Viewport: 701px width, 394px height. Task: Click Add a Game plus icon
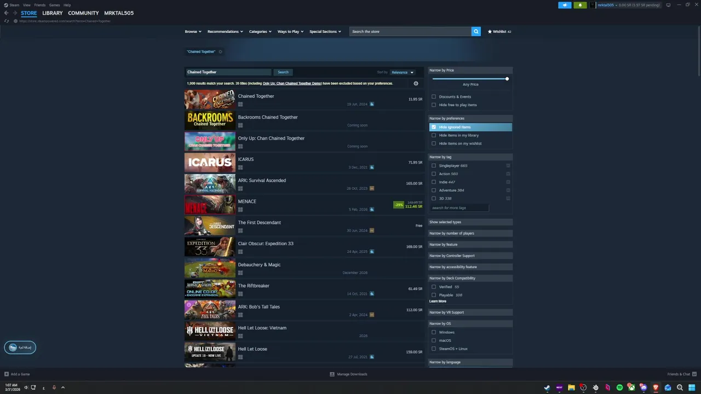click(7, 374)
